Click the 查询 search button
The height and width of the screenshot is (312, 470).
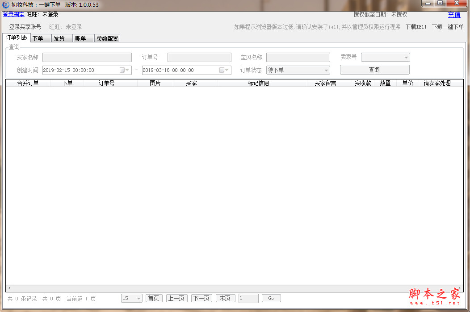click(374, 70)
